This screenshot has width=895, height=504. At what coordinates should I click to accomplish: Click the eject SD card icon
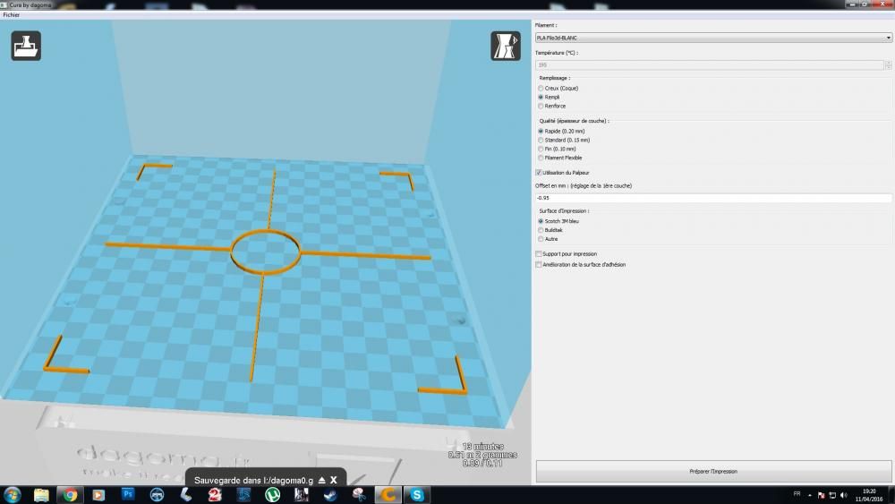322,480
